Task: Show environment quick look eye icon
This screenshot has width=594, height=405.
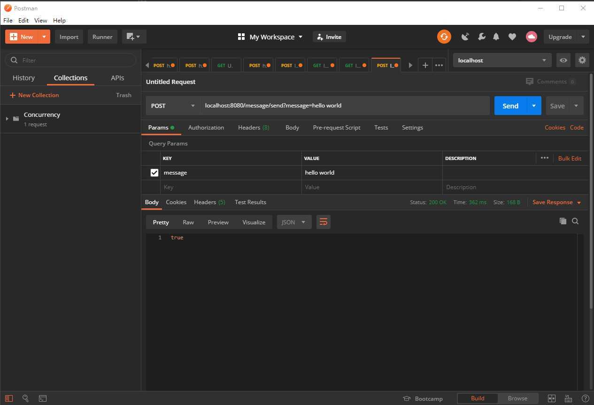Action: click(563, 60)
